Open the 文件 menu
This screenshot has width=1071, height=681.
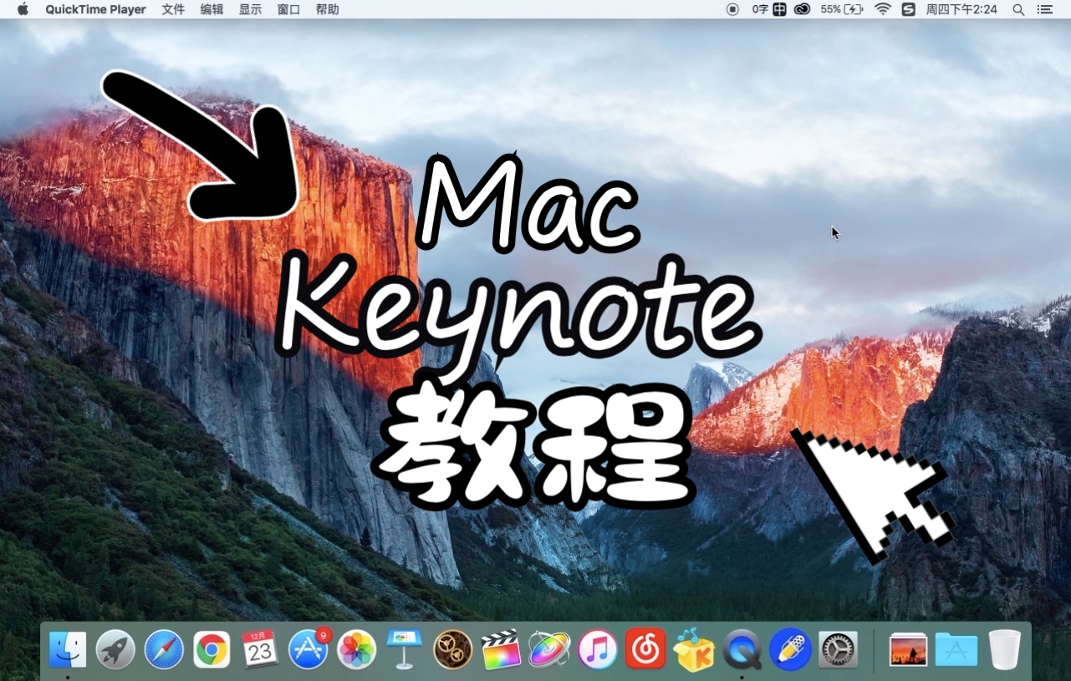(173, 9)
